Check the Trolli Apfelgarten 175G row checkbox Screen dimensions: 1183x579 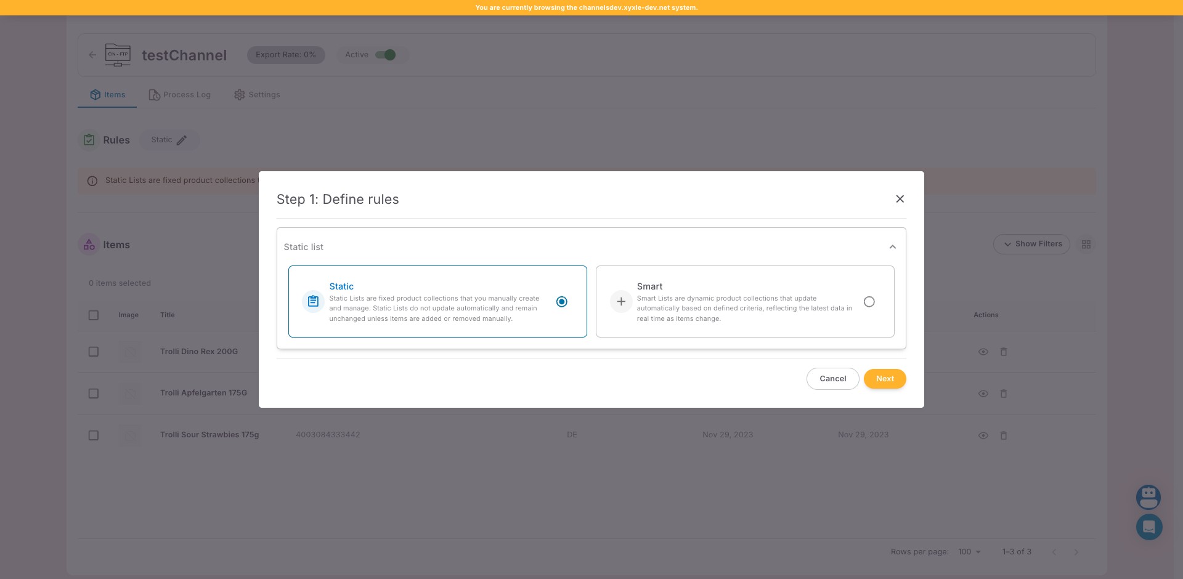pyautogui.click(x=94, y=393)
